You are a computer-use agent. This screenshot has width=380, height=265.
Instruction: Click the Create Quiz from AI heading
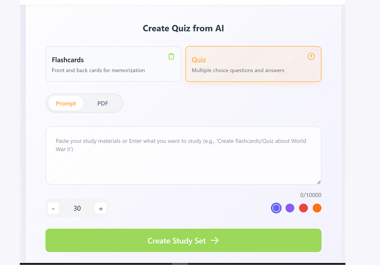(183, 28)
